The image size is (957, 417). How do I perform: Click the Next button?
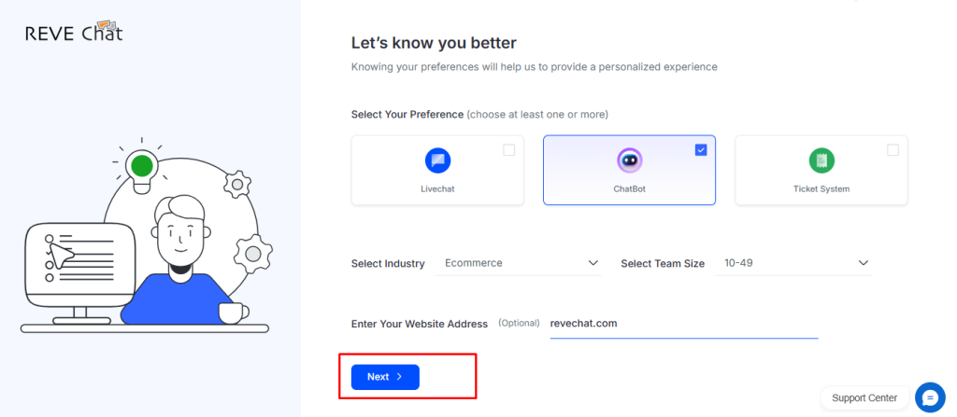385,377
